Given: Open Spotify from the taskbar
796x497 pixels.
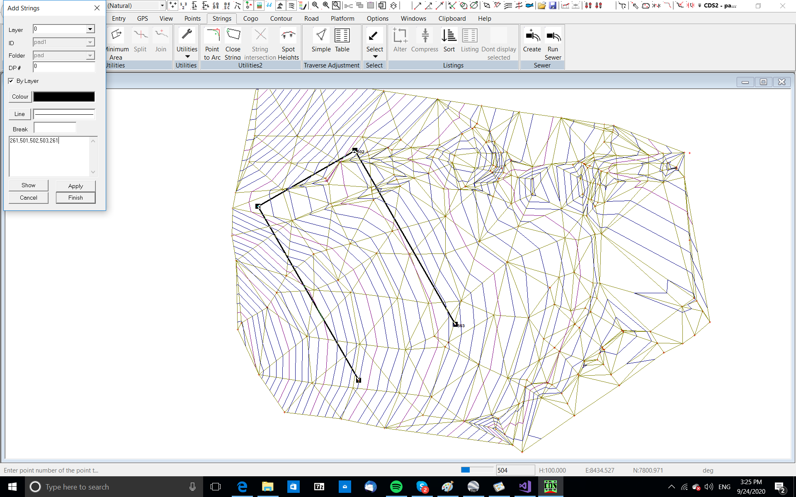Looking at the screenshot, I should (396, 487).
